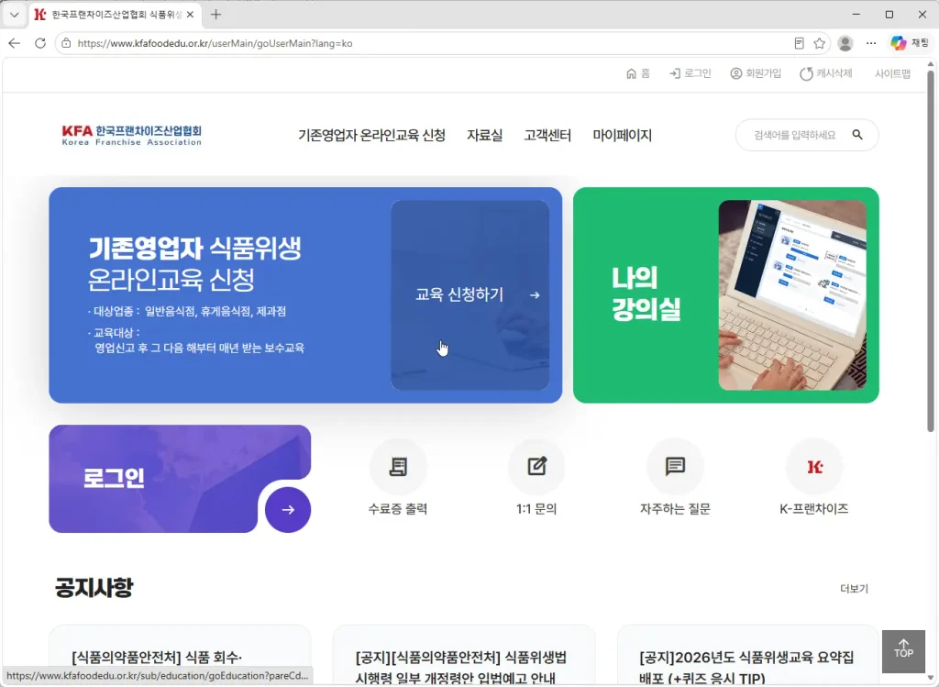Select the 한국프랜차이즈산업협회 browser tab
The width and height of the screenshot is (939, 687).
coord(115,15)
